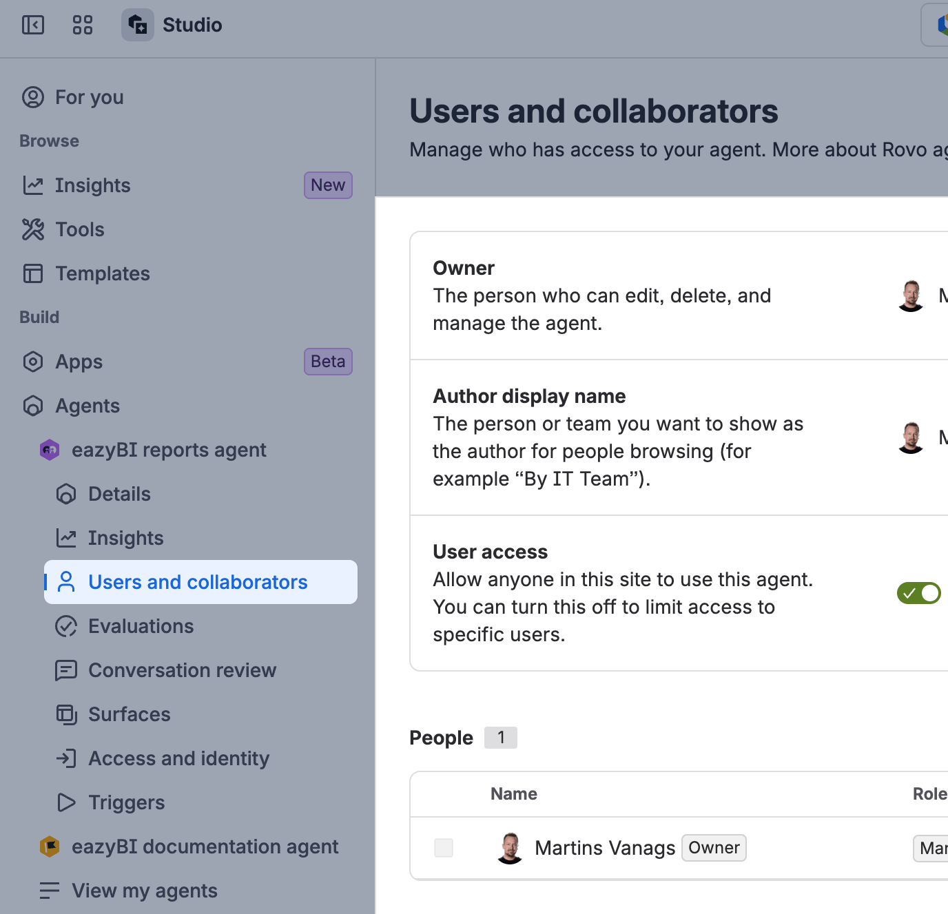Go to Templates in the sidebar
This screenshot has width=948, height=914.
[103, 273]
